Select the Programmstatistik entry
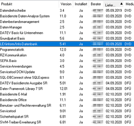The width and height of the screenshot is (134, 126). click(x=67, y=50)
